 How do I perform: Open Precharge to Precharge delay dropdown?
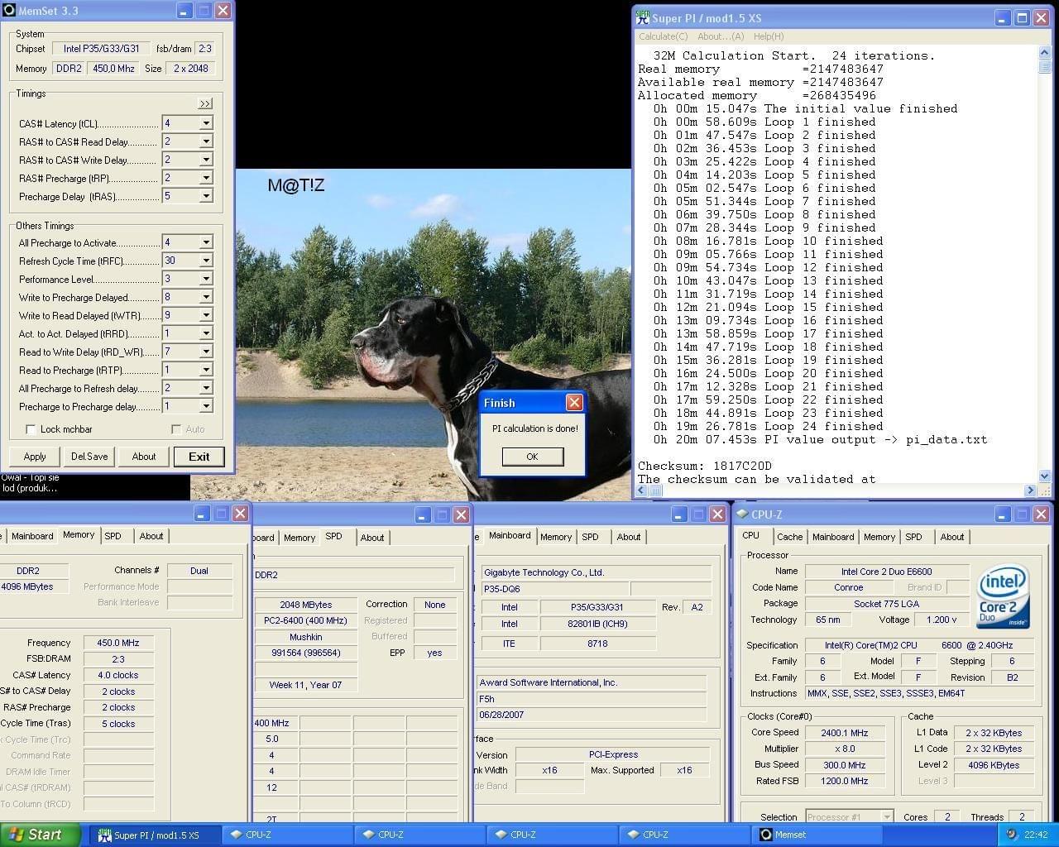coord(206,406)
